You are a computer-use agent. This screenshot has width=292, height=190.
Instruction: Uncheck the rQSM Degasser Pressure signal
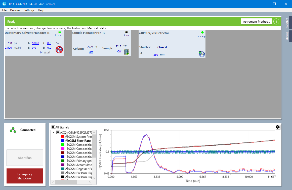[x=66, y=169]
